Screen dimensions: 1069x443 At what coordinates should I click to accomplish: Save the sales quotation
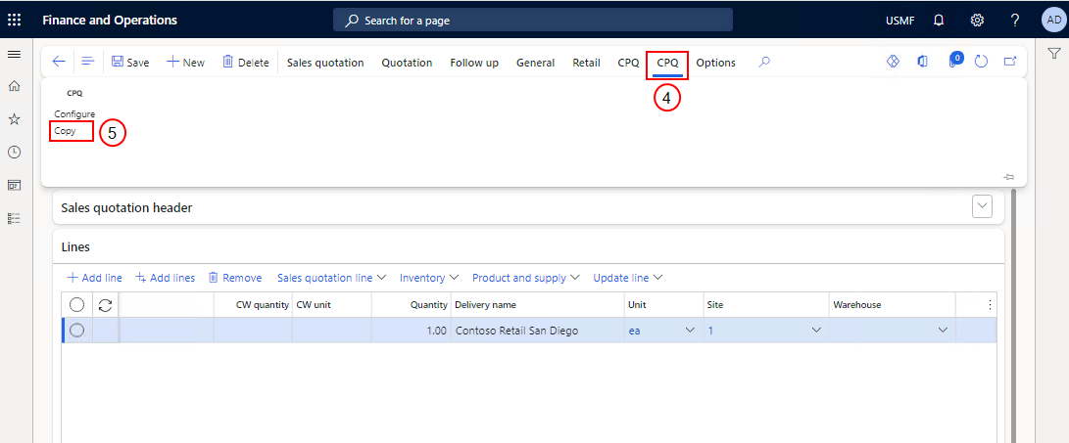[x=130, y=62]
